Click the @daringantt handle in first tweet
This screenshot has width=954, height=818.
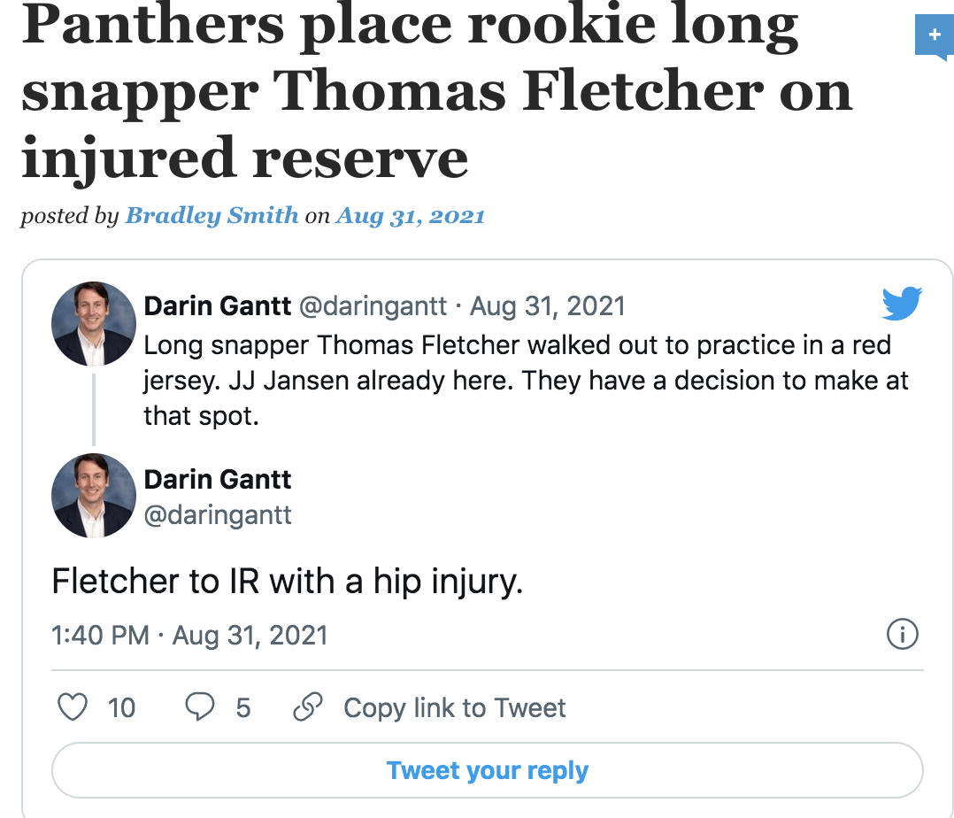click(x=373, y=306)
